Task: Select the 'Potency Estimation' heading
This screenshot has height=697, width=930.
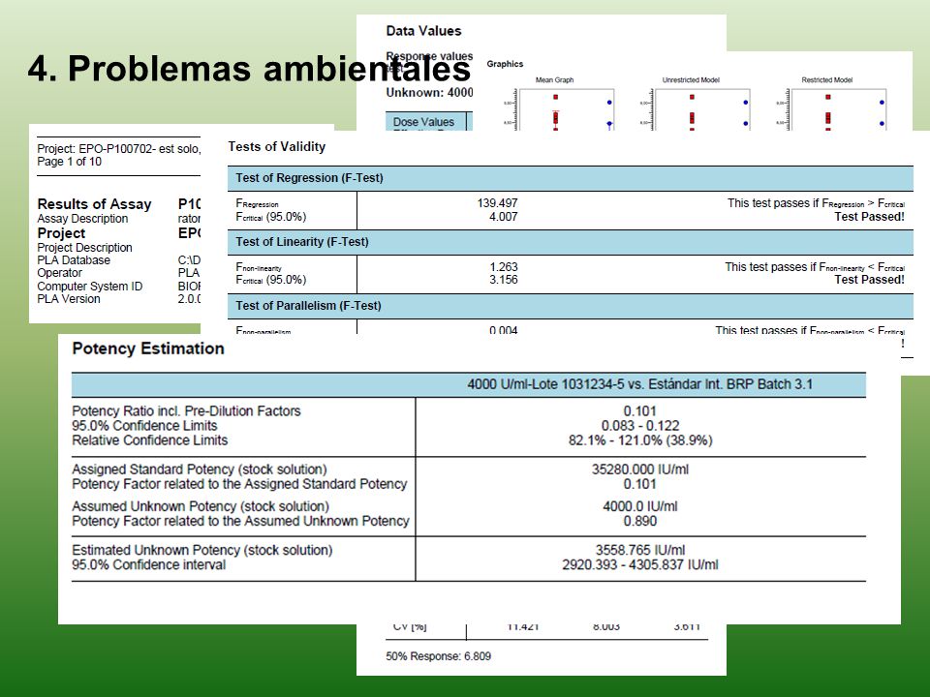Action: click(148, 348)
